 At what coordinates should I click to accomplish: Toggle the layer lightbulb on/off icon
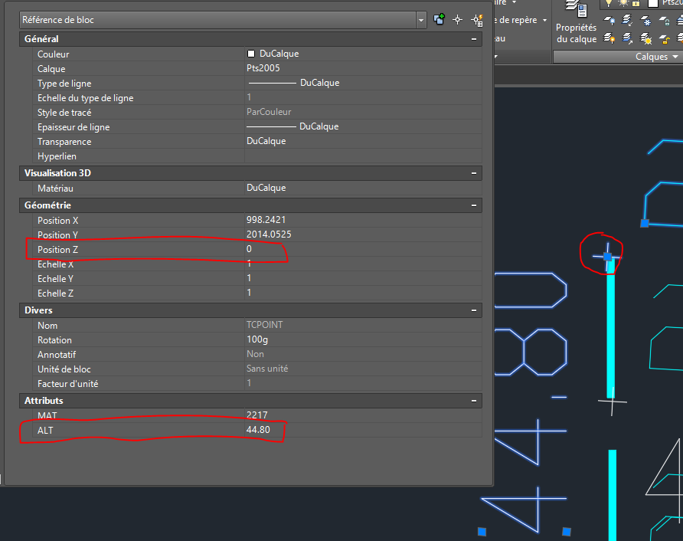pyautogui.click(x=610, y=4)
